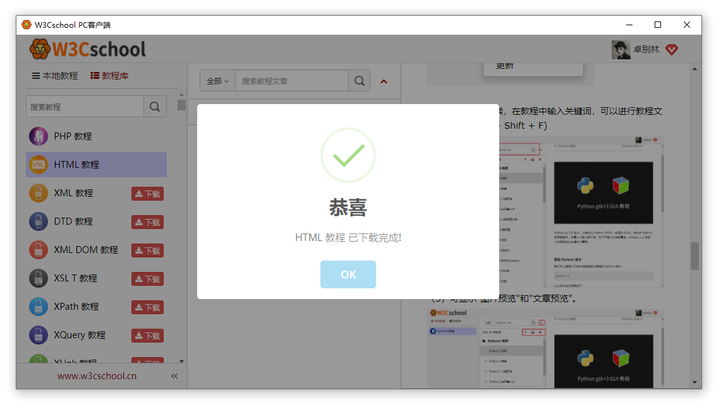Click the XQuery 教程 icon
Screen dimensions: 721x412
[39, 335]
